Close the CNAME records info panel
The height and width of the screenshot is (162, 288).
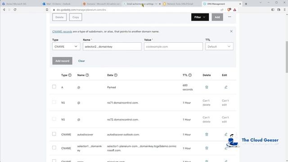point(231,31)
